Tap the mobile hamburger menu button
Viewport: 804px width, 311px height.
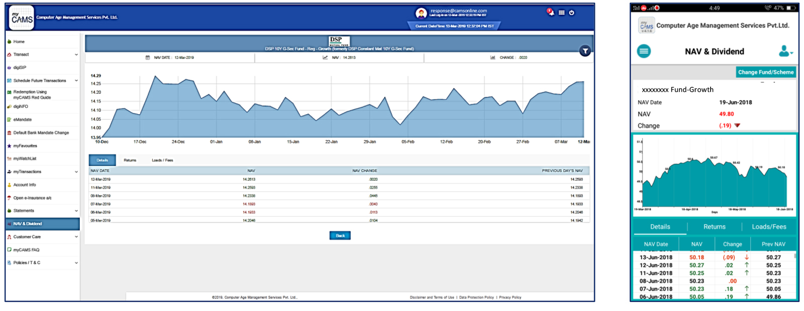[x=644, y=51]
